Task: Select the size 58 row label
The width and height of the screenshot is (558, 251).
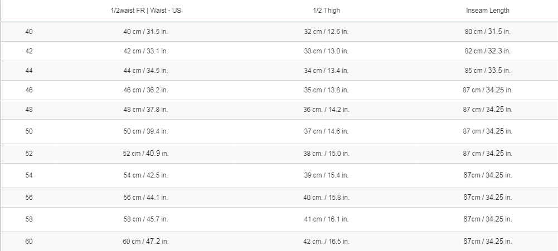Action: coord(29,219)
